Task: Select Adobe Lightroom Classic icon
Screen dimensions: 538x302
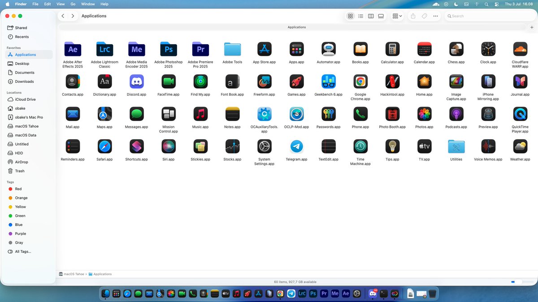Action: (x=104, y=49)
